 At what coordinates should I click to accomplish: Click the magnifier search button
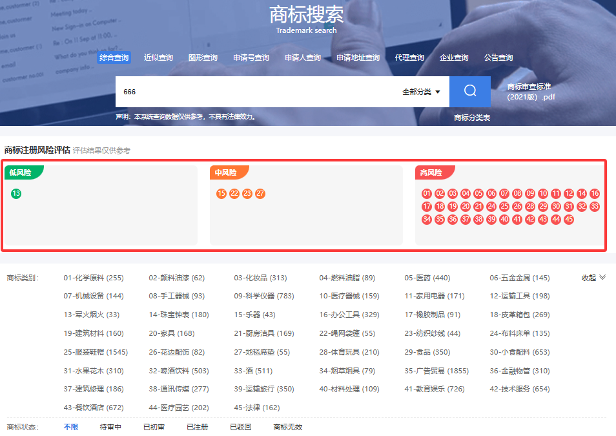coord(469,91)
